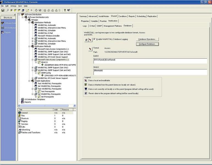Collapse the Notification Methods node
The height and width of the screenshot is (165, 212).
point(29,46)
